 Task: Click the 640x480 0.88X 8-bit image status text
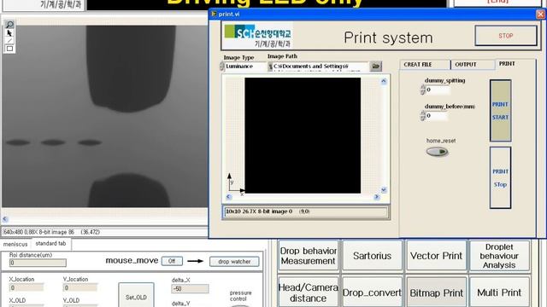[x=39, y=232]
